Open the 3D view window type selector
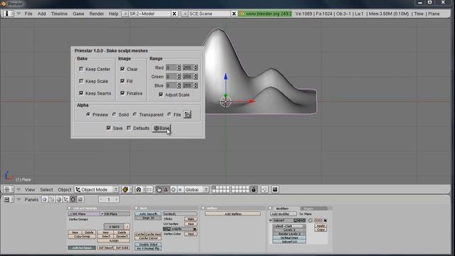The image size is (455, 256). click(x=9, y=190)
